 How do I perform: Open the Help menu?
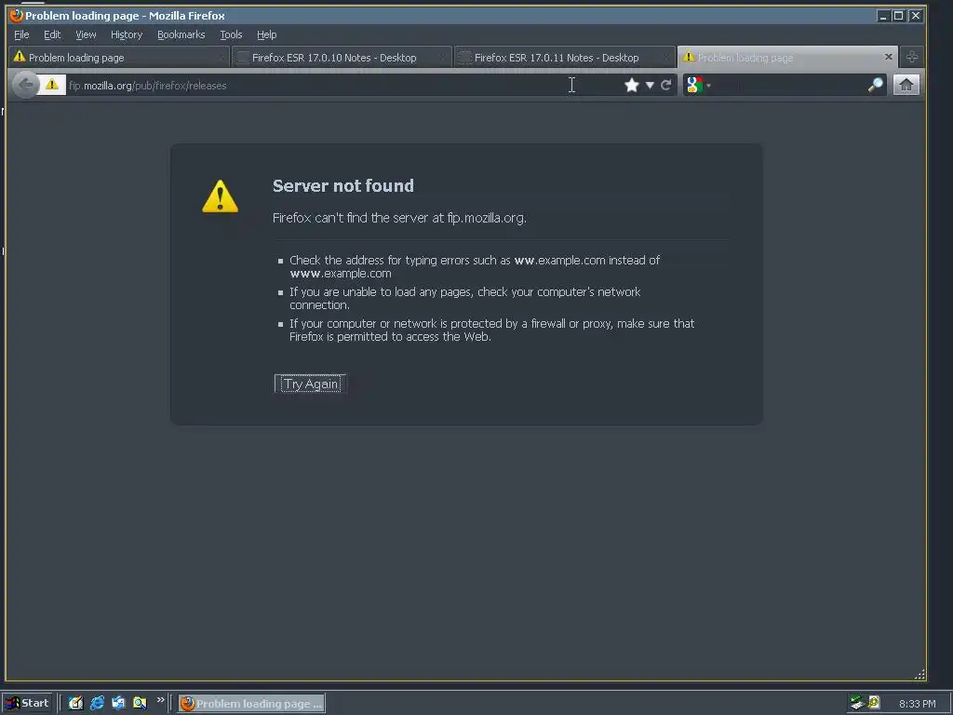[266, 34]
